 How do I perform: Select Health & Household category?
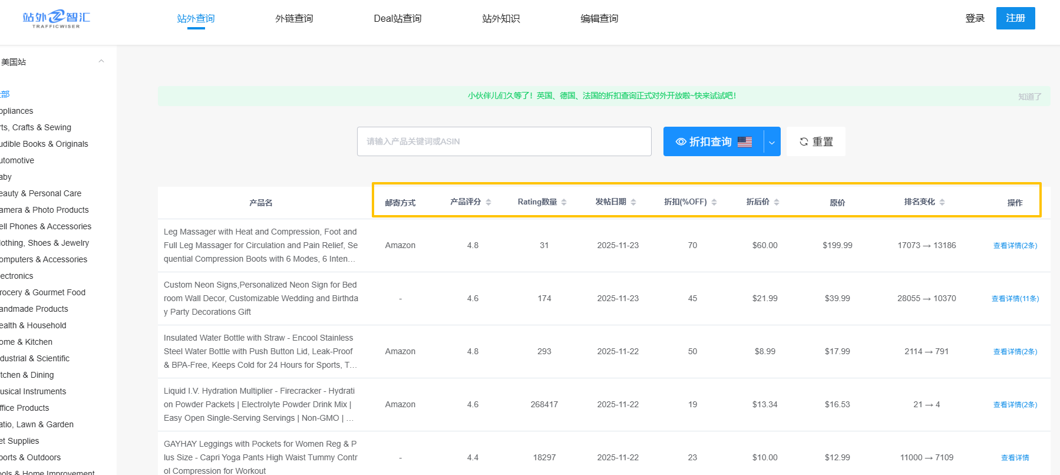coord(33,325)
